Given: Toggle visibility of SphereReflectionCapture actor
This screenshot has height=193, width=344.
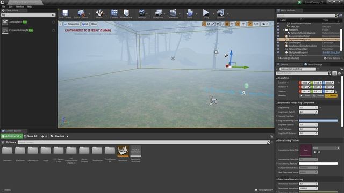Looking at the screenshot, I should coord(278,33).
